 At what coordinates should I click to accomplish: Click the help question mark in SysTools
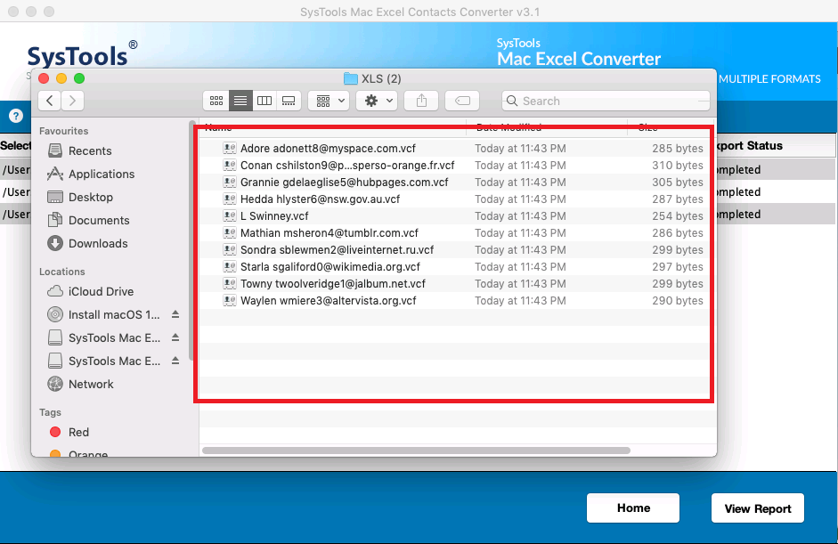16,116
